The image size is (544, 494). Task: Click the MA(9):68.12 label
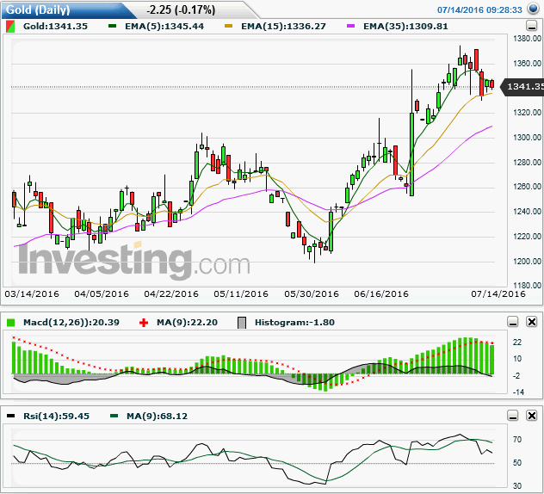157,416
